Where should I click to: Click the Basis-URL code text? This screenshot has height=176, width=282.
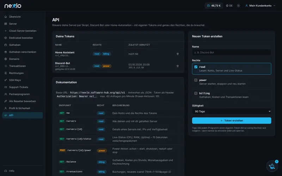[97, 93]
